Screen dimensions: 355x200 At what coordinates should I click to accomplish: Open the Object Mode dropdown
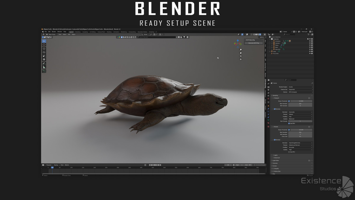pos(52,34)
